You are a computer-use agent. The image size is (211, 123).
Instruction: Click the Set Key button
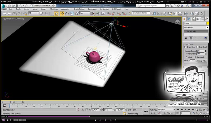click(x=154, y=113)
